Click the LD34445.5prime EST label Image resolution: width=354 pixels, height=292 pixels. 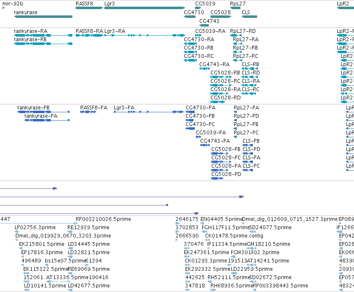pos(89,244)
